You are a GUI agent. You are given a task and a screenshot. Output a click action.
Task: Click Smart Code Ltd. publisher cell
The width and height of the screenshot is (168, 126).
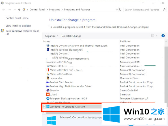pos(129,90)
